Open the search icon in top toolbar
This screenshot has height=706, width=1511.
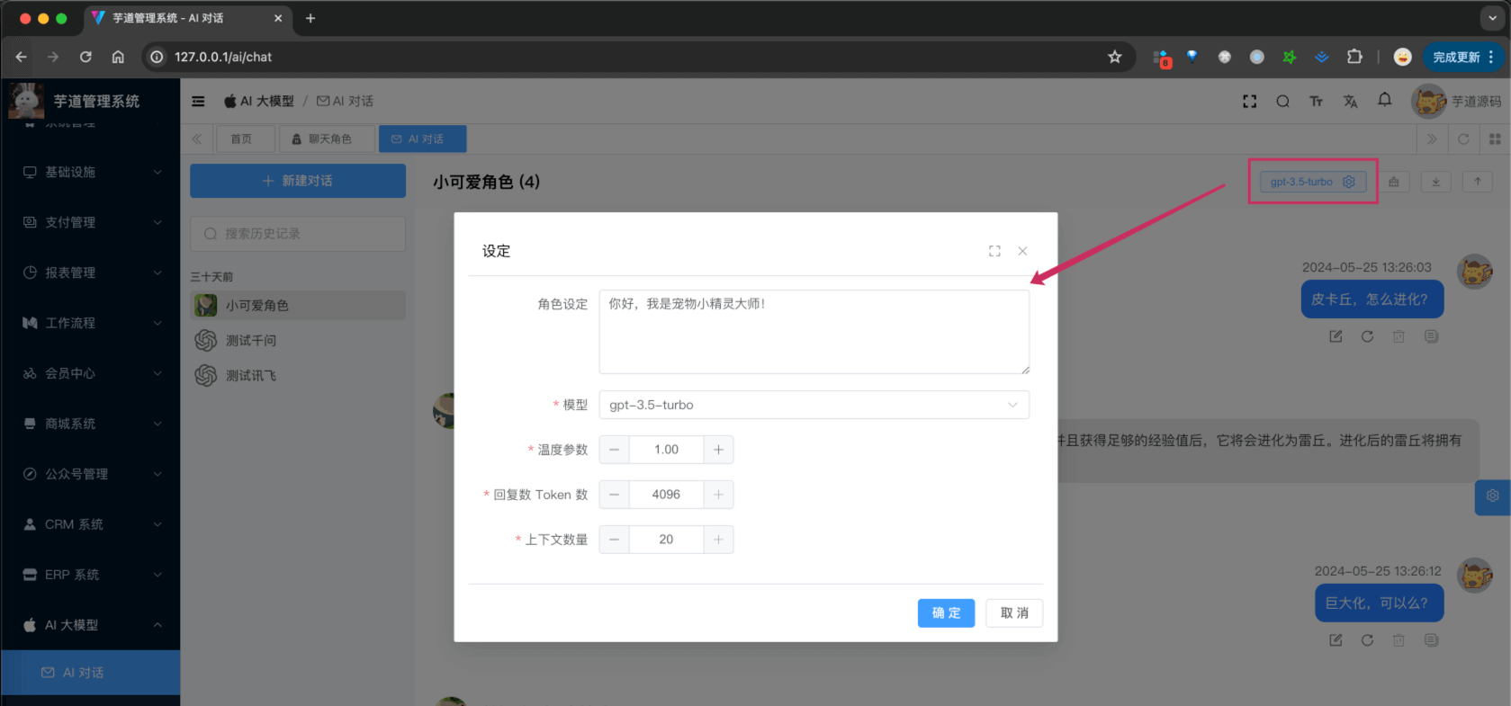click(x=1282, y=102)
